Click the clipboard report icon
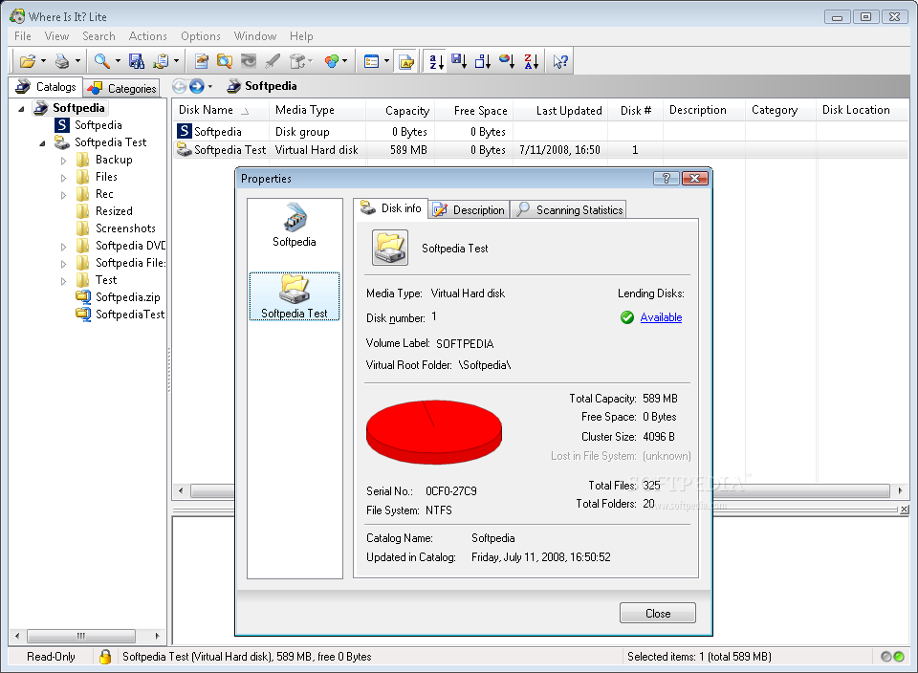This screenshot has height=673, width=918. click(161, 61)
